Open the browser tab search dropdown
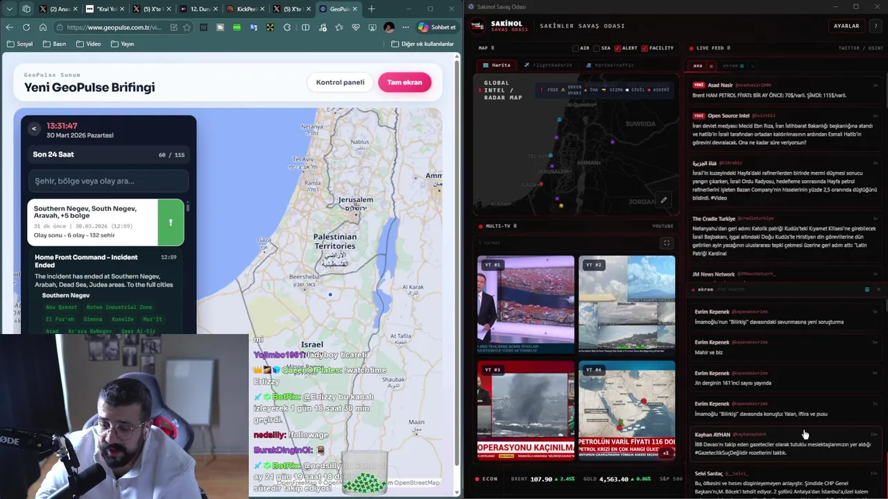This screenshot has height=499, width=888. pyautogui.click(x=10, y=9)
